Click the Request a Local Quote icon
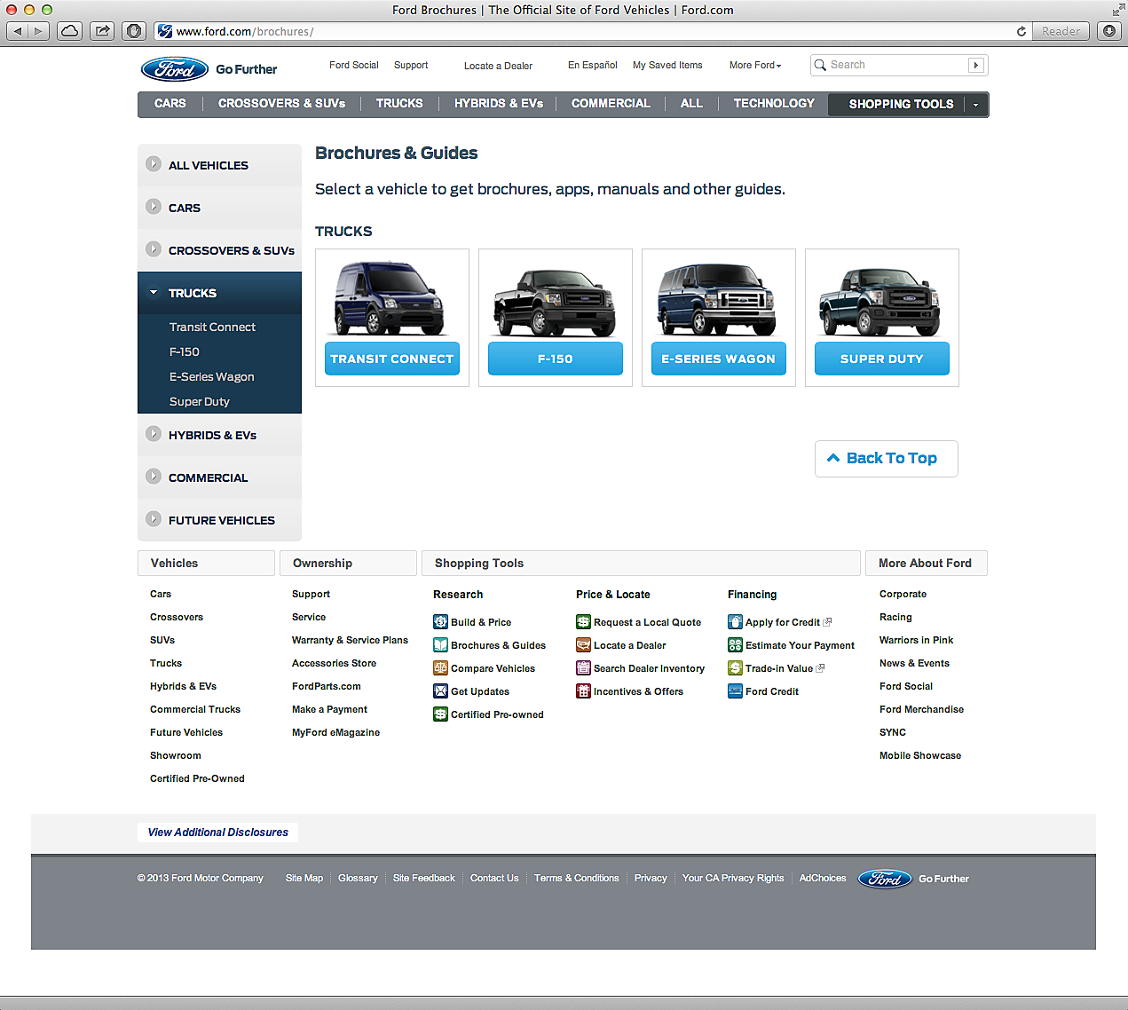This screenshot has height=1010, width=1128. [x=583, y=622]
